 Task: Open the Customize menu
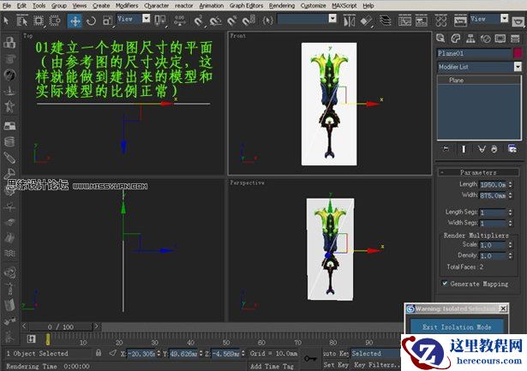tap(313, 6)
